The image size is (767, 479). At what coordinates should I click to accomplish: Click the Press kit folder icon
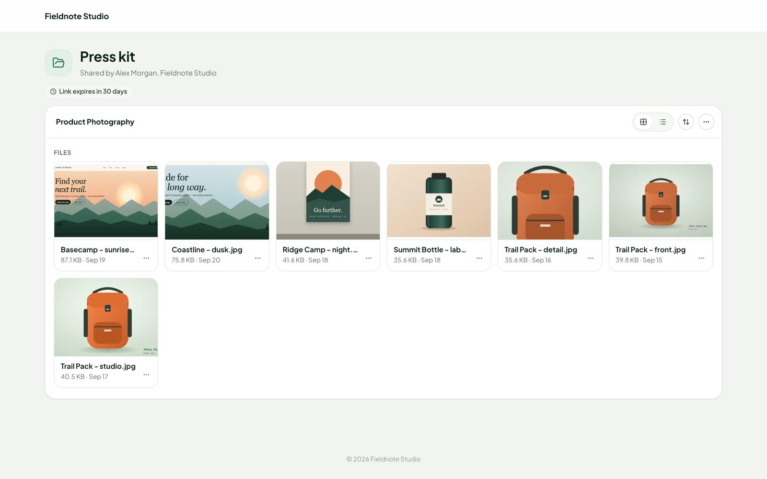click(58, 63)
